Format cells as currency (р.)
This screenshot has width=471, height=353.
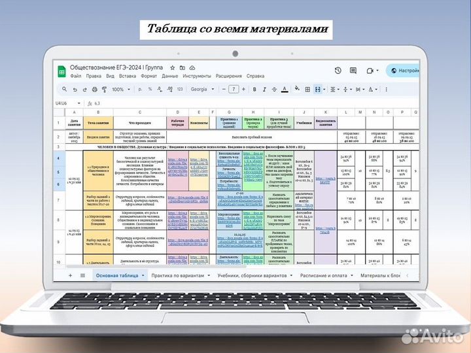140,90
